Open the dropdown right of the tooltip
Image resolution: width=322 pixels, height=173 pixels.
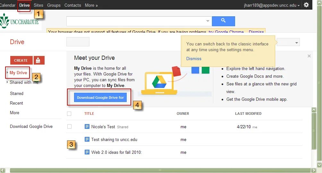coord(288,43)
